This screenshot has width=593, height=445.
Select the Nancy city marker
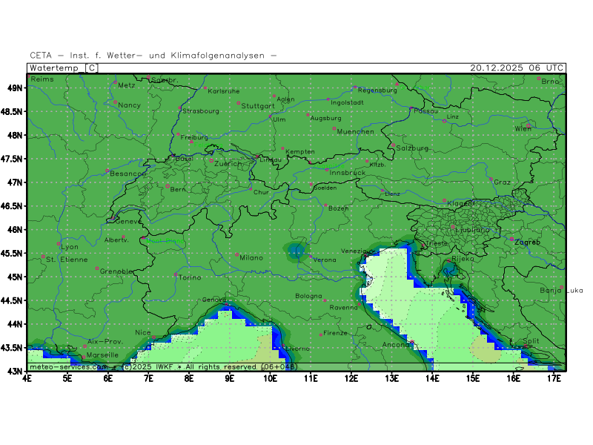(115, 102)
